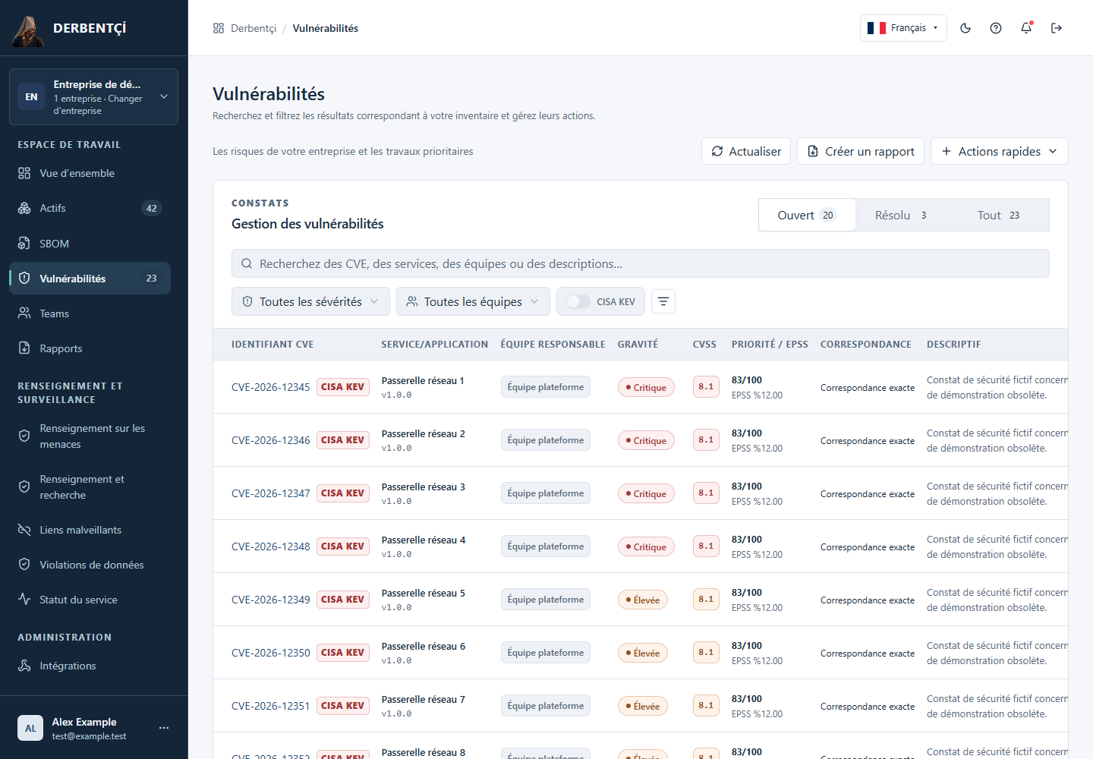This screenshot has height=759, width=1093.
Task: Expand the company switcher chevron
Action: click(164, 96)
